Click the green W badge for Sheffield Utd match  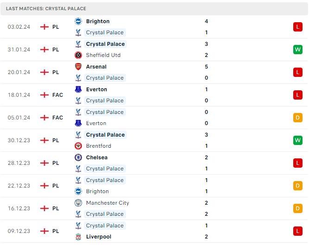click(297, 50)
